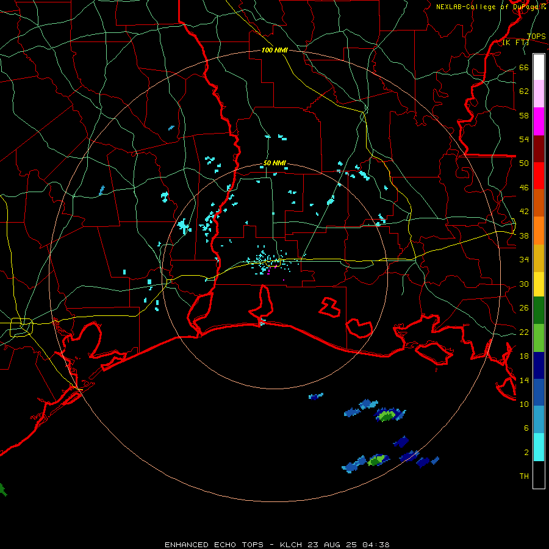The image size is (549, 549).
Task: Click the legend value '6'
Action: (x=526, y=428)
